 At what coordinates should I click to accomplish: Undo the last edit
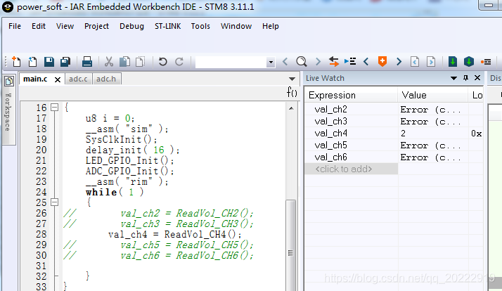coord(162,61)
